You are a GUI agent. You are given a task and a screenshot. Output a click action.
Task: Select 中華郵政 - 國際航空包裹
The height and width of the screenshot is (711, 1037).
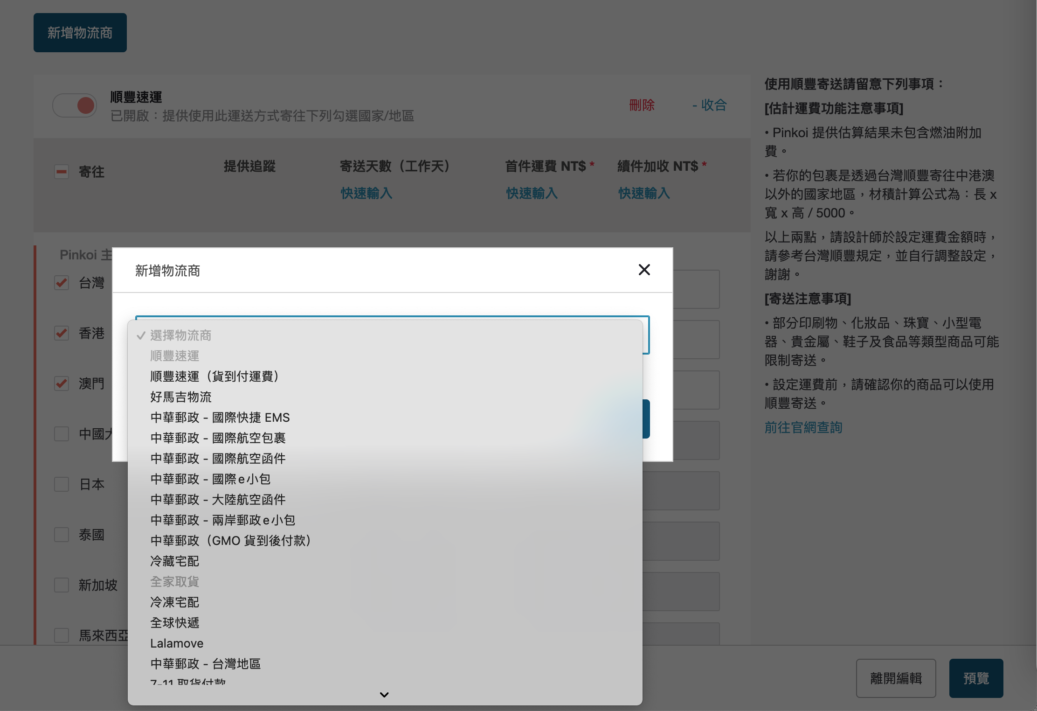click(x=385, y=438)
